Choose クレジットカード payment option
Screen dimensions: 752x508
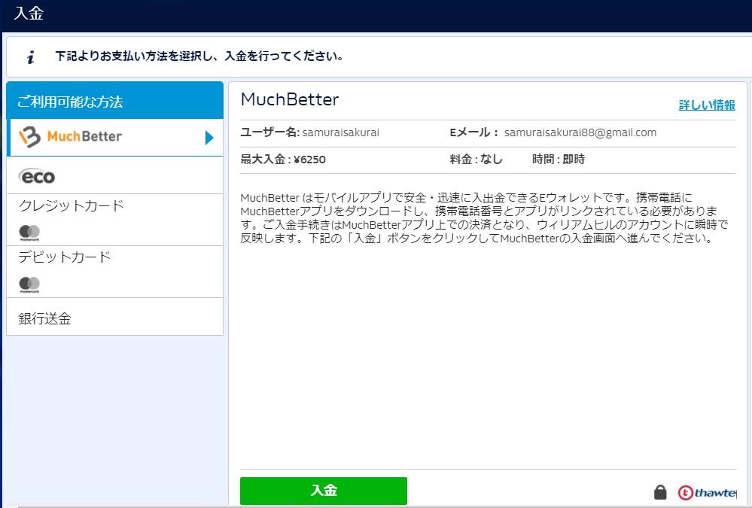[115, 221]
